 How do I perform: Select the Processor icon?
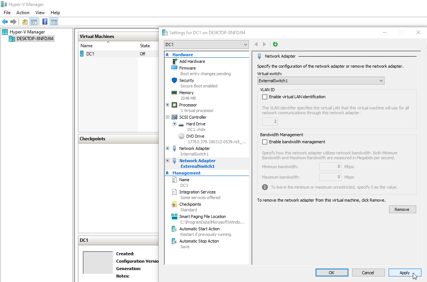[174, 105]
